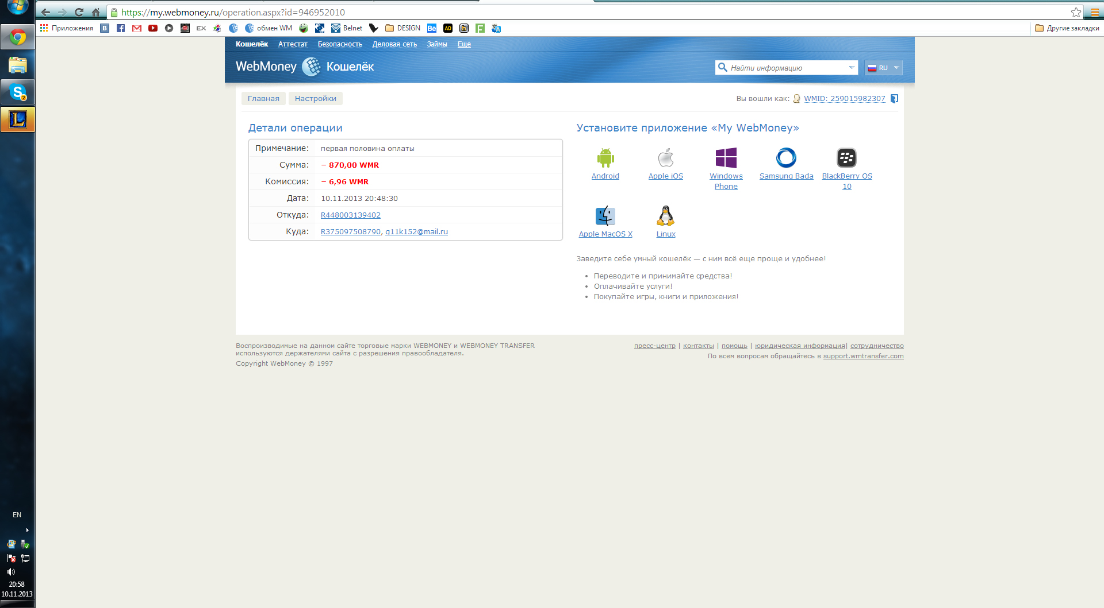Open the юридическая информация footer link
Image resolution: width=1104 pixels, height=608 pixels.
pos(800,346)
